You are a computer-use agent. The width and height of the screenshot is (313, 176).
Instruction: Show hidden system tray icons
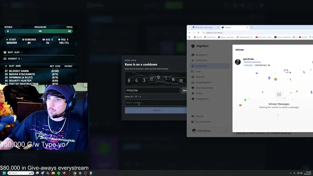coord(291,173)
